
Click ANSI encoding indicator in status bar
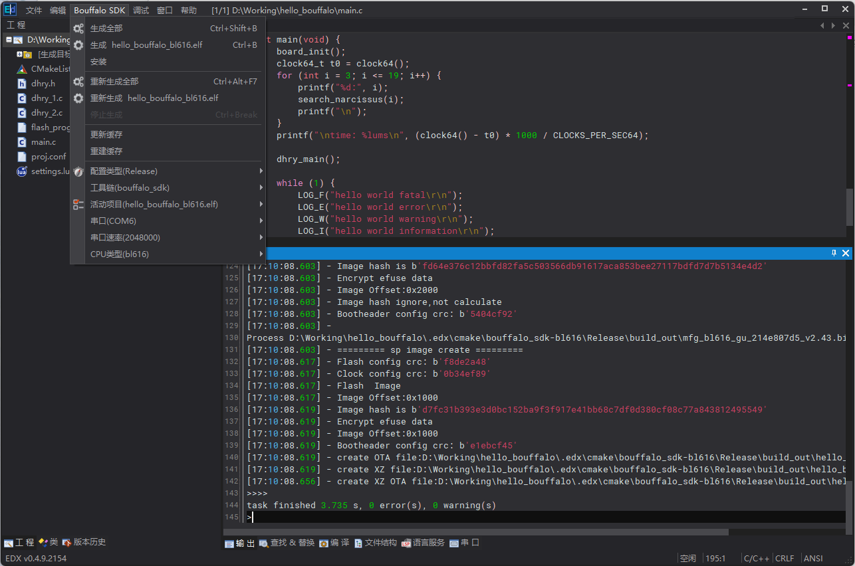813,559
